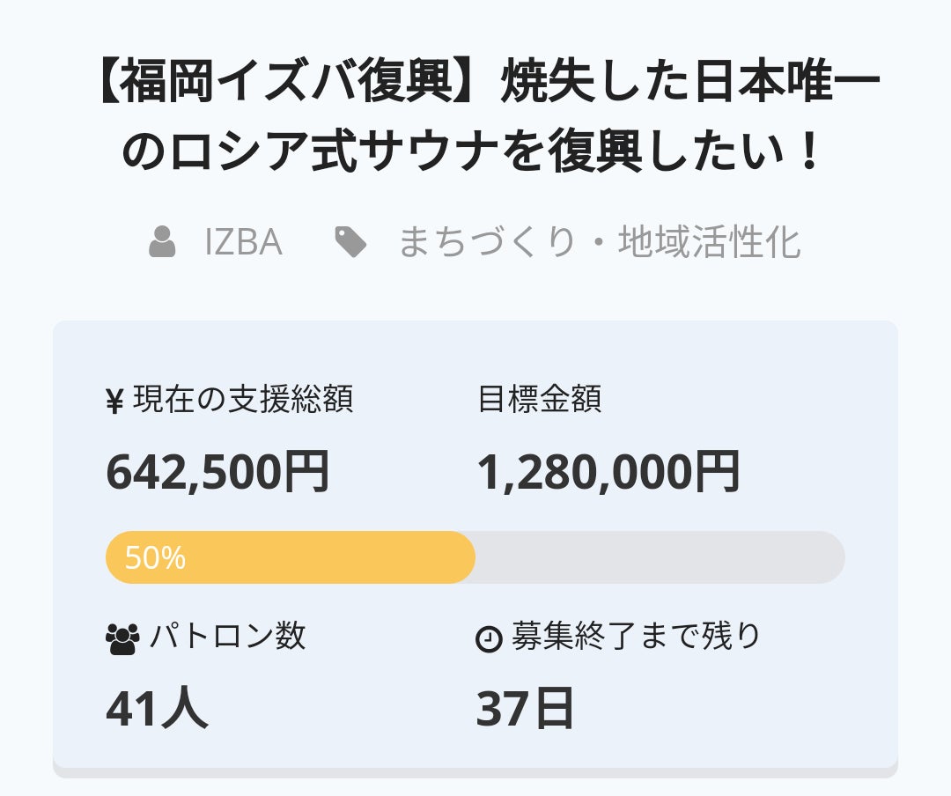Select the 642,500円 total amount
The height and width of the screenshot is (796, 951).
[x=217, y=472]
